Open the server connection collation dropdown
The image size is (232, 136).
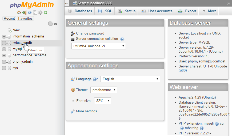point(99,46)
